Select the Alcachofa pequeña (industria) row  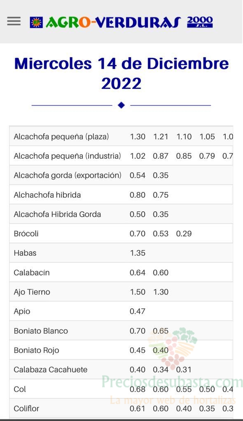(x=121, y=156)
